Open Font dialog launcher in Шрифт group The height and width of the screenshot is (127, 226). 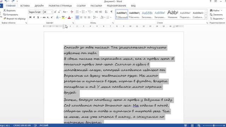73,23
